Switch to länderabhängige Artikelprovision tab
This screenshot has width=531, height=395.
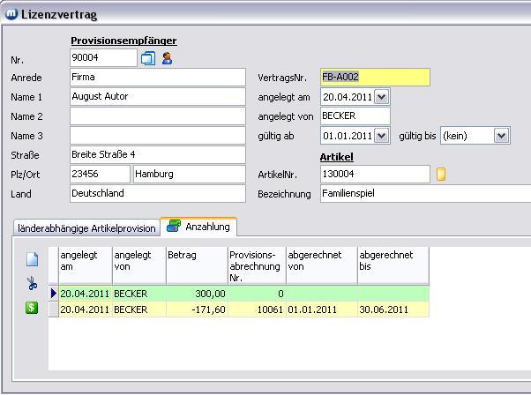(86, 228)
